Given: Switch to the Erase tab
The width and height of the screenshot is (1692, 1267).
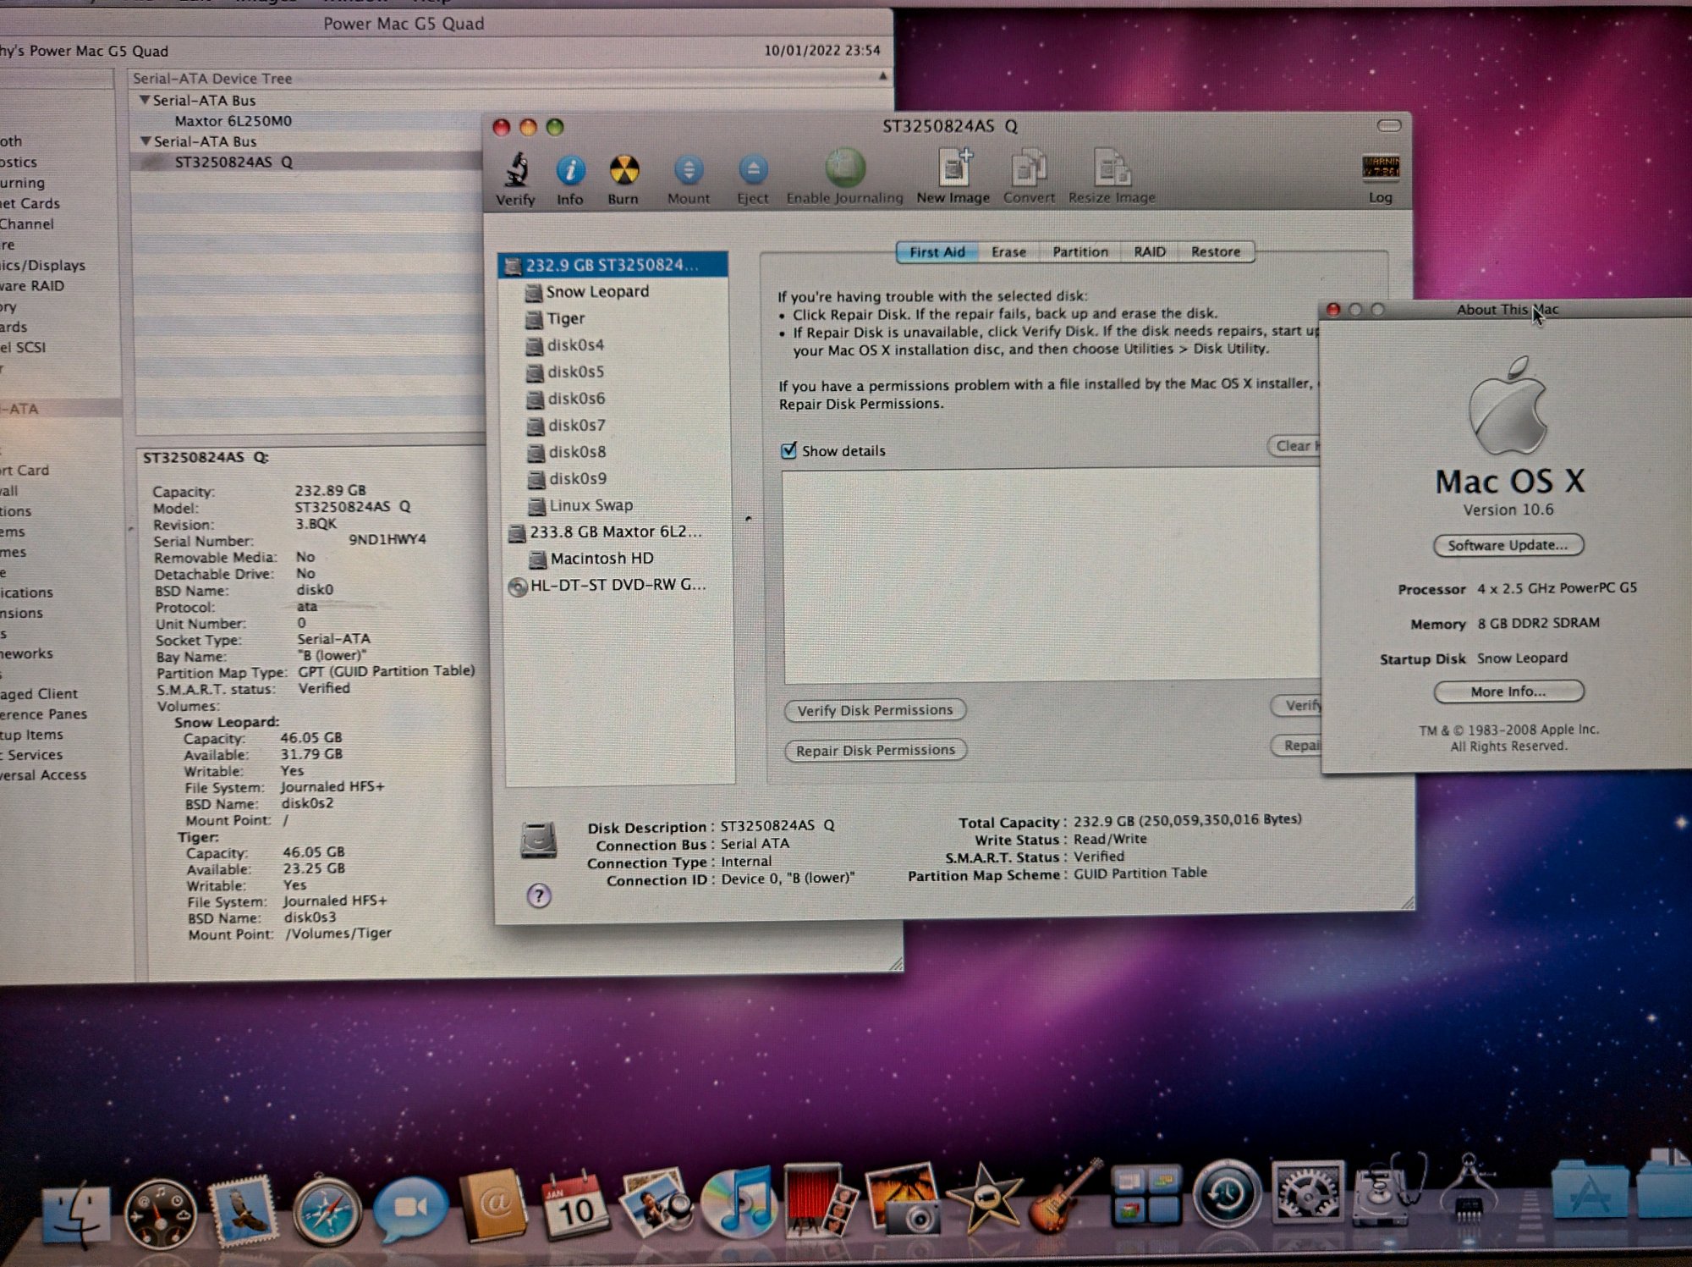Looking at the screenshot, I should tap(1008, 252).
